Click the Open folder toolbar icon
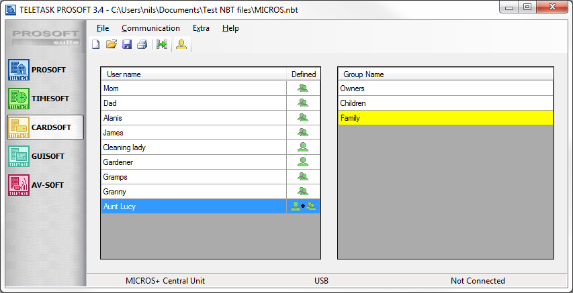Screen dimensions: 573x293 click(112, 45)
